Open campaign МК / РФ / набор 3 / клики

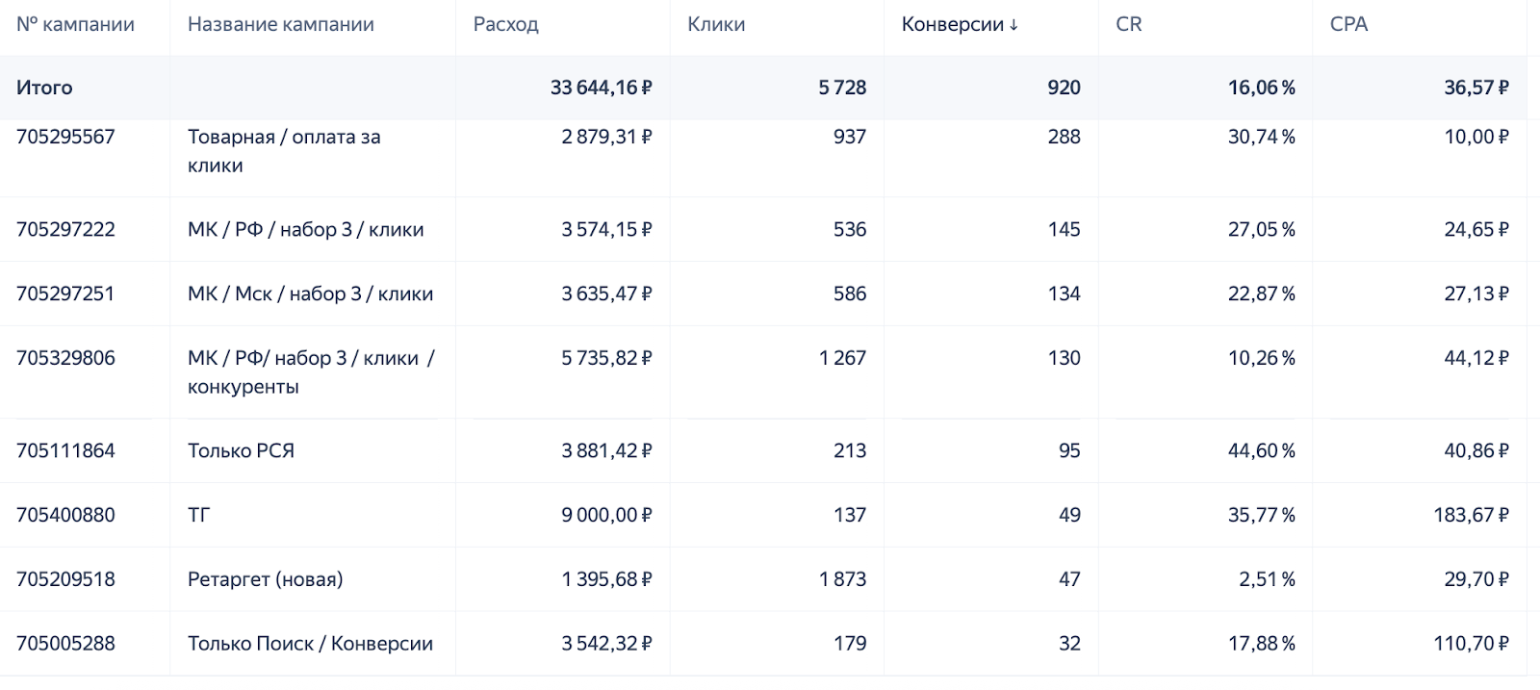305,229
